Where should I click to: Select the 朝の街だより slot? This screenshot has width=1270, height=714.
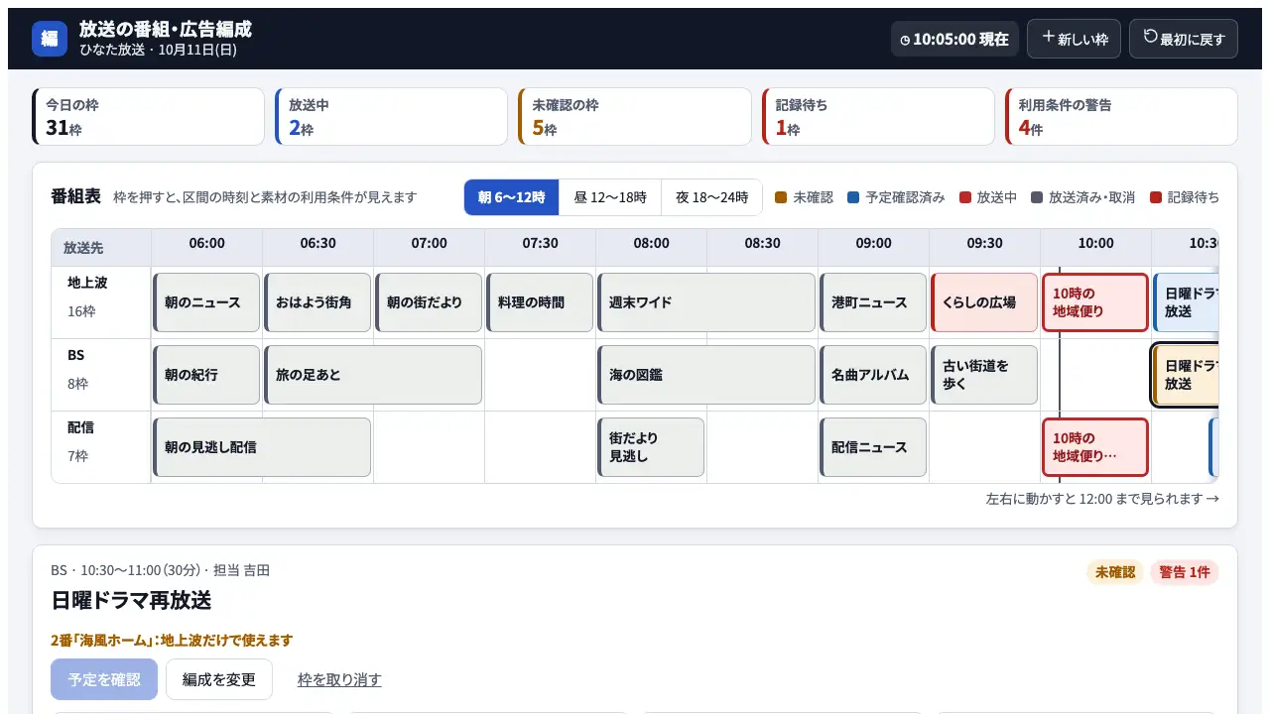429,302
